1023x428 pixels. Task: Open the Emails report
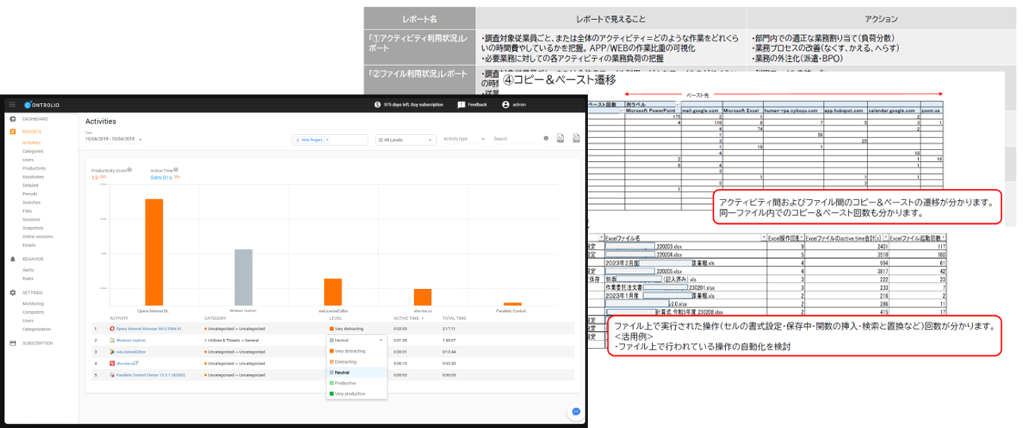29,245
